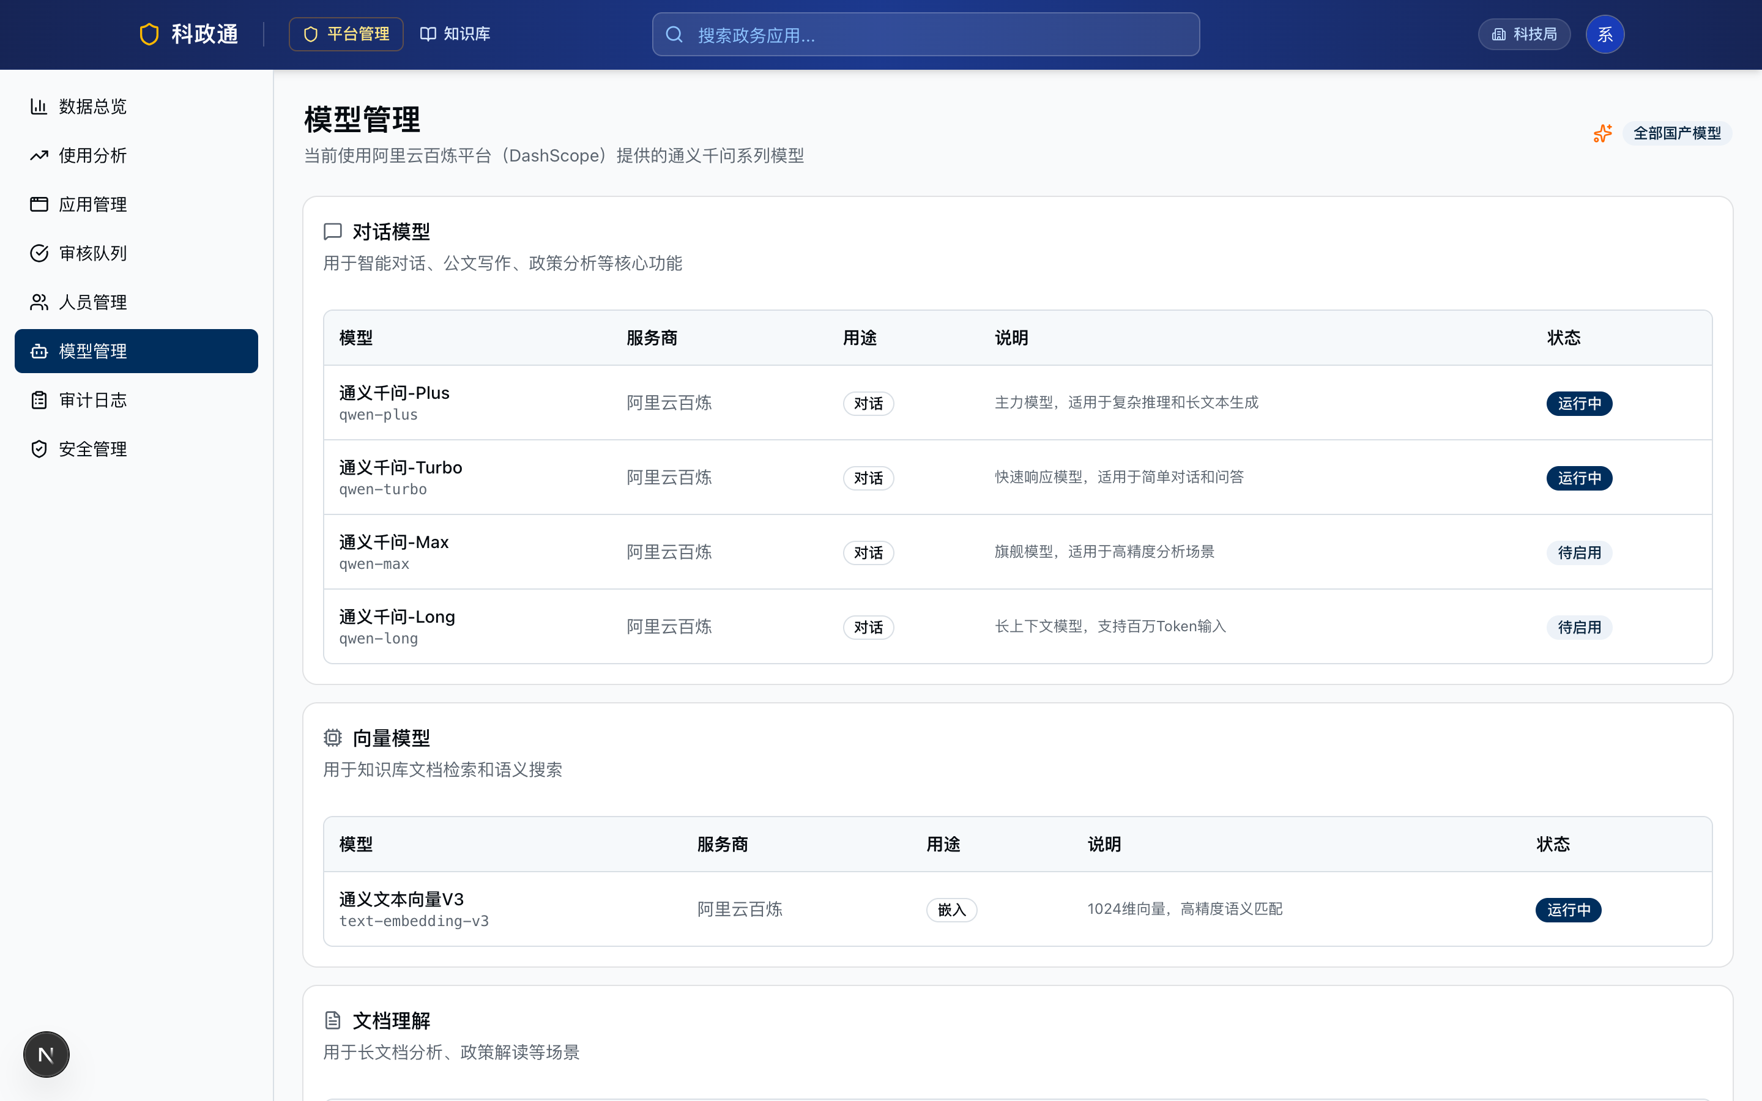The image size is (1762, 1101).
Task: Open the 知识库 tab
Action: (x=455, y=34)
